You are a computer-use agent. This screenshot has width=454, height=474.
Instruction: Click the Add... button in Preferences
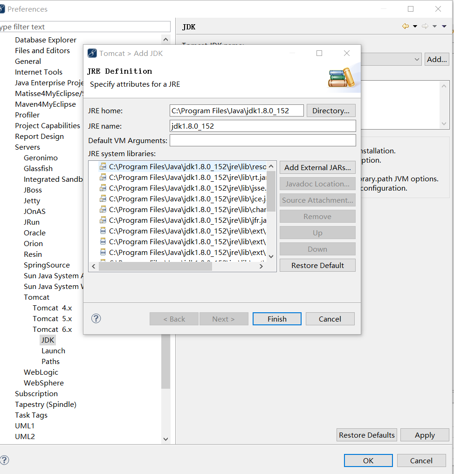pos(437,59)
